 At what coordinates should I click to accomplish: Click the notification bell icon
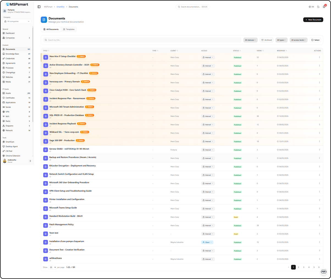click(x=324, y=7)
